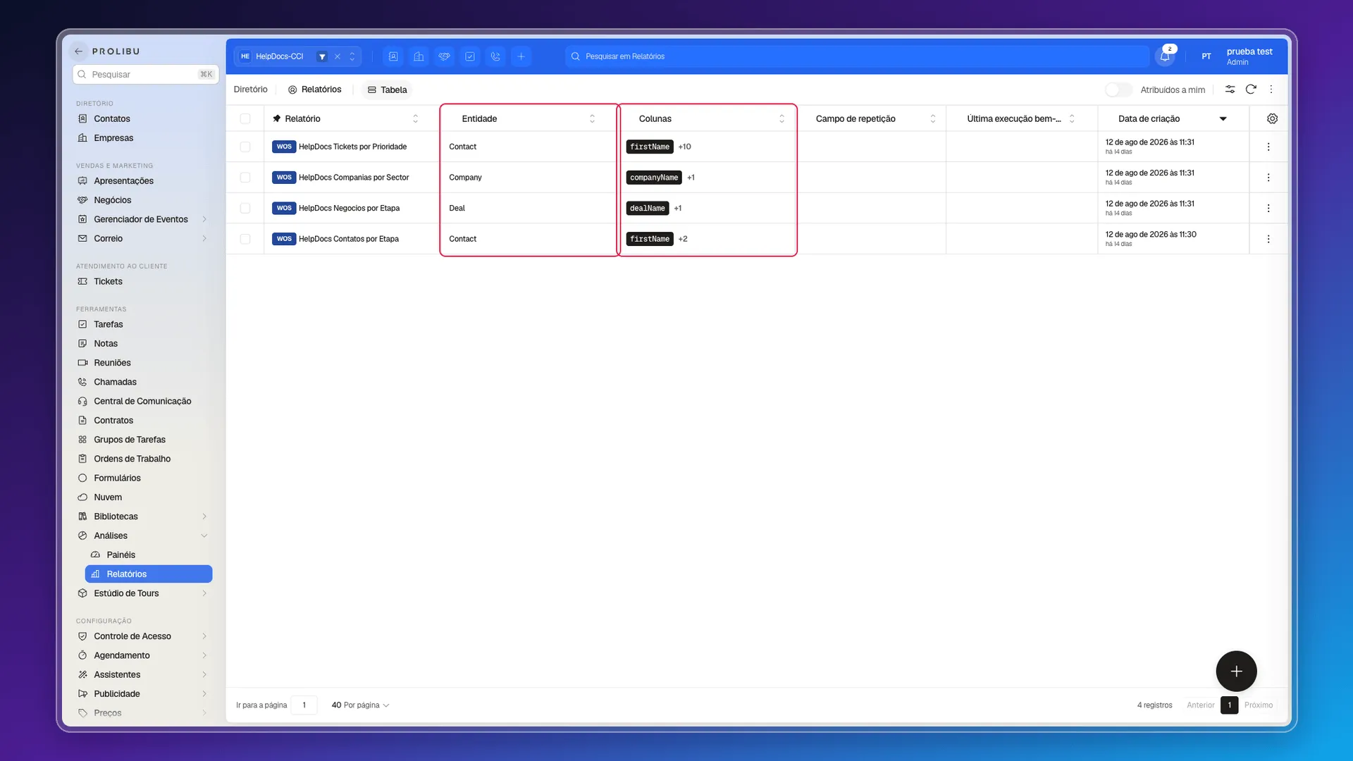Open row actions for HelpDocs Contatos por Etapa

pyautogui.click(x=1268, y=239)
